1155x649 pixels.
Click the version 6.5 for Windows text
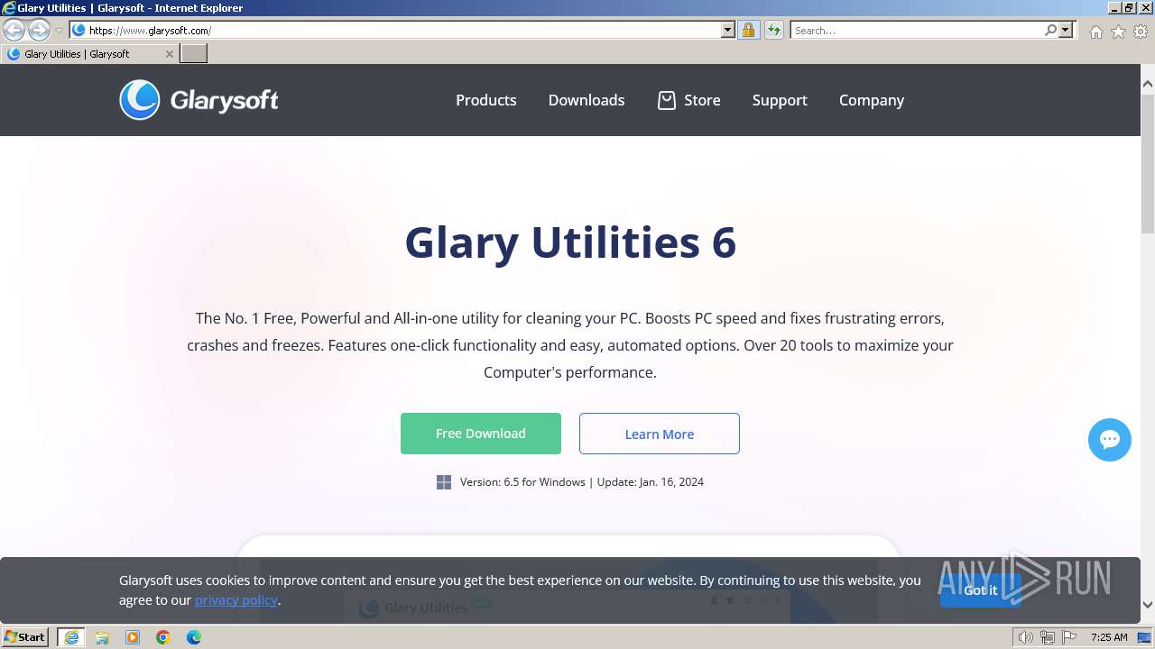click(522, 482)
